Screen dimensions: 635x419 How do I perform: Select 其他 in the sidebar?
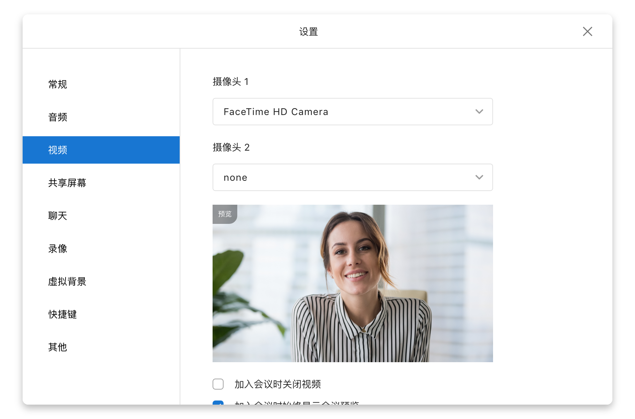click(x=58, y=347)
